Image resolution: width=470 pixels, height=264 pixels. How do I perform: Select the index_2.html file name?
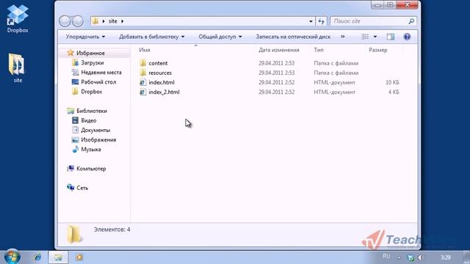point(164,92)
